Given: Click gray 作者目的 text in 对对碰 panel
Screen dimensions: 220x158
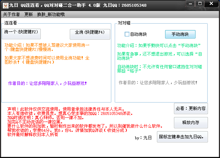Looking at the screenshot, I should coord(158,83).
